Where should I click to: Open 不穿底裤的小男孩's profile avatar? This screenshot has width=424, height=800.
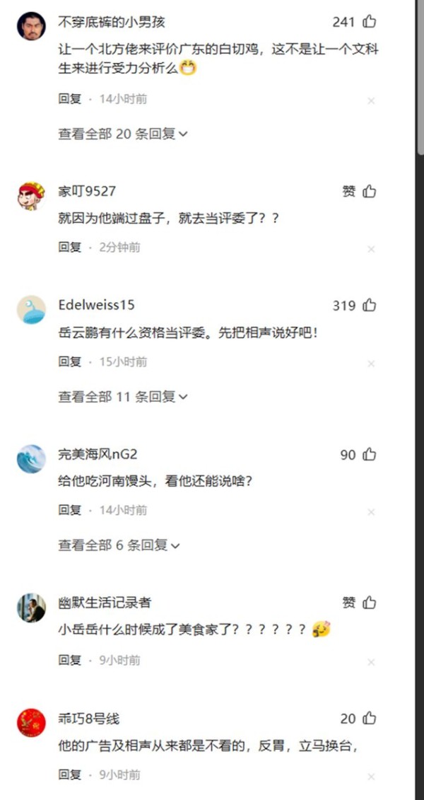pos(32,25)
